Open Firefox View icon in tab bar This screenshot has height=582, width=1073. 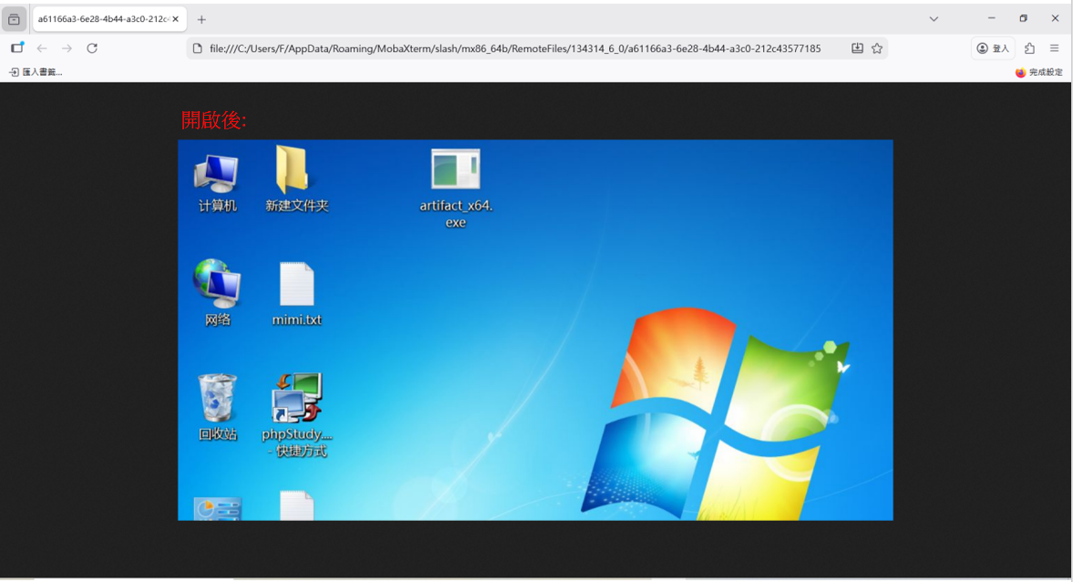14,19
